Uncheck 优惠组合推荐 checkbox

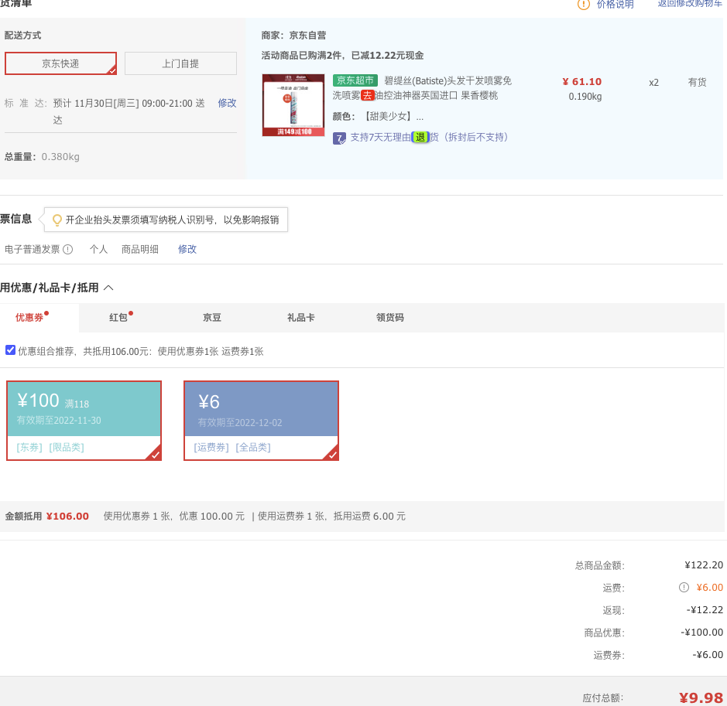[10, 350]
